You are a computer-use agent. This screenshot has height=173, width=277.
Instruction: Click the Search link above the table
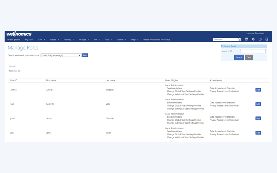[12, 67]
